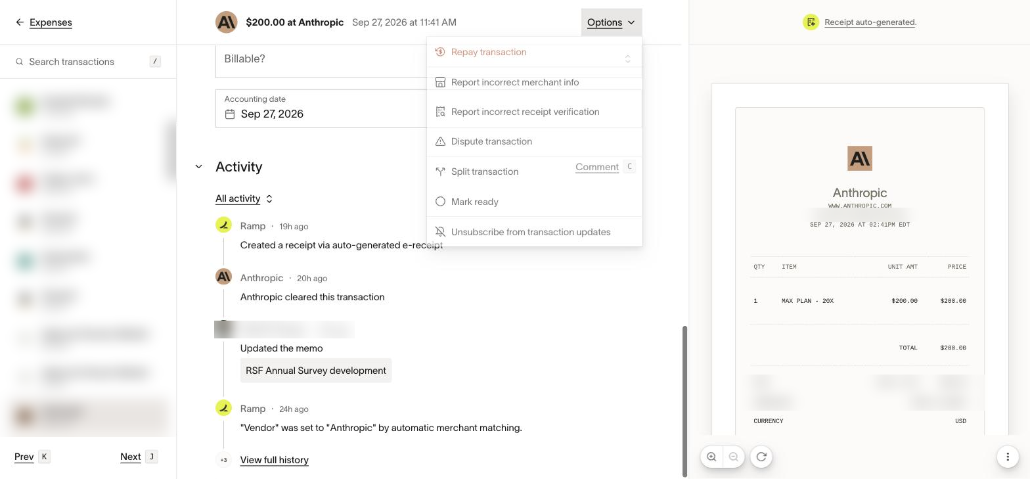Click the RSF Annual Survey development memo

316,371
